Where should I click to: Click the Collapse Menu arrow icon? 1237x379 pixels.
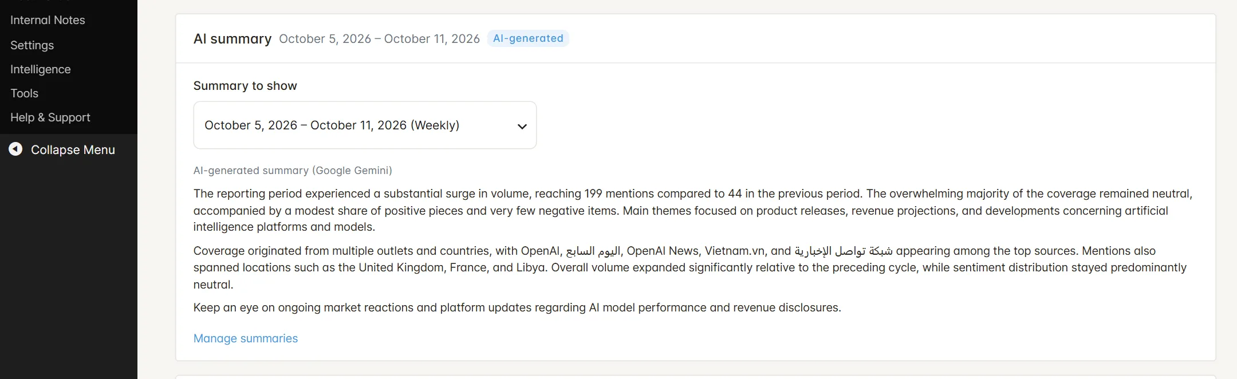tap(15, 149)
